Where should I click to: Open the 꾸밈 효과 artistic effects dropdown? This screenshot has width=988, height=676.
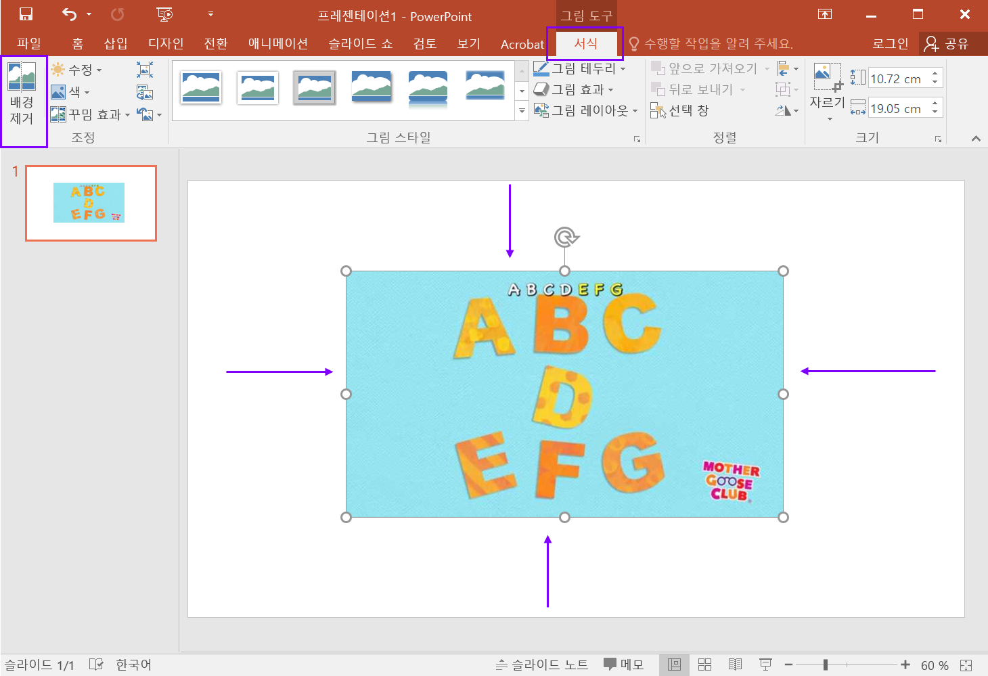click(90, 114)
